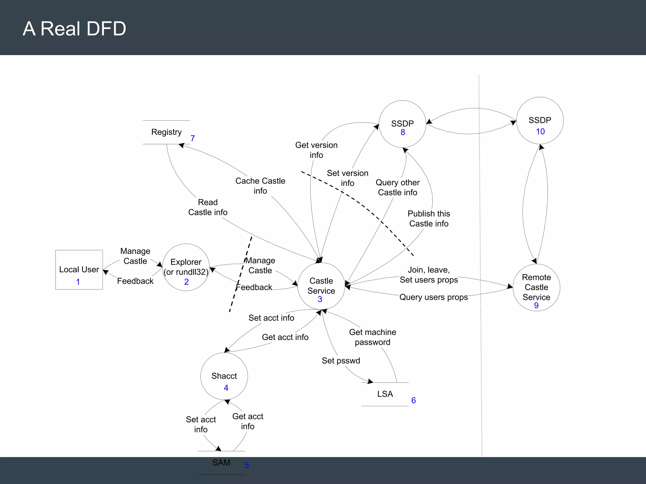Click the 'A Real DFD' slide title

click(74, 28)
